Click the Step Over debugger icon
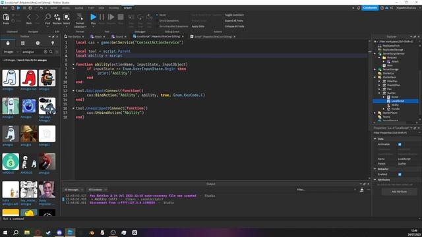422x237 pixels. pos(140,18)
